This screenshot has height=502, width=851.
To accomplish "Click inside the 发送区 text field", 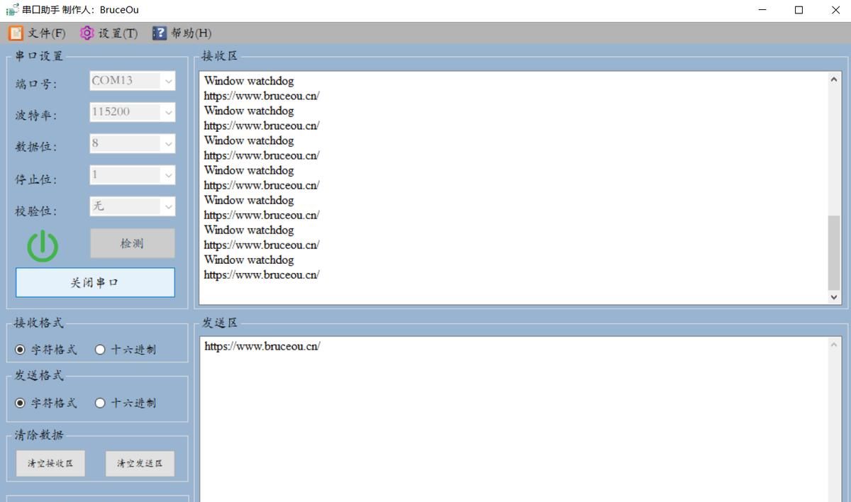I will pyautogui.click(x=511, y=418).
